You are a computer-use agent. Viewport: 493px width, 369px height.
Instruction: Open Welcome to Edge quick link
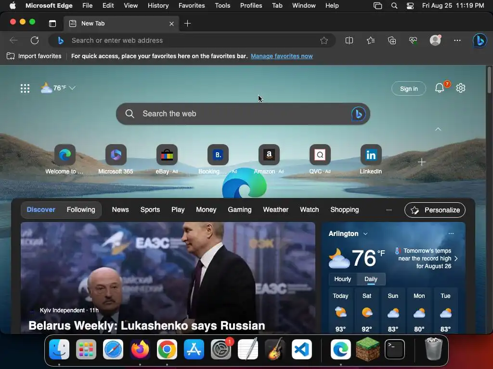[x=65, y=160]
